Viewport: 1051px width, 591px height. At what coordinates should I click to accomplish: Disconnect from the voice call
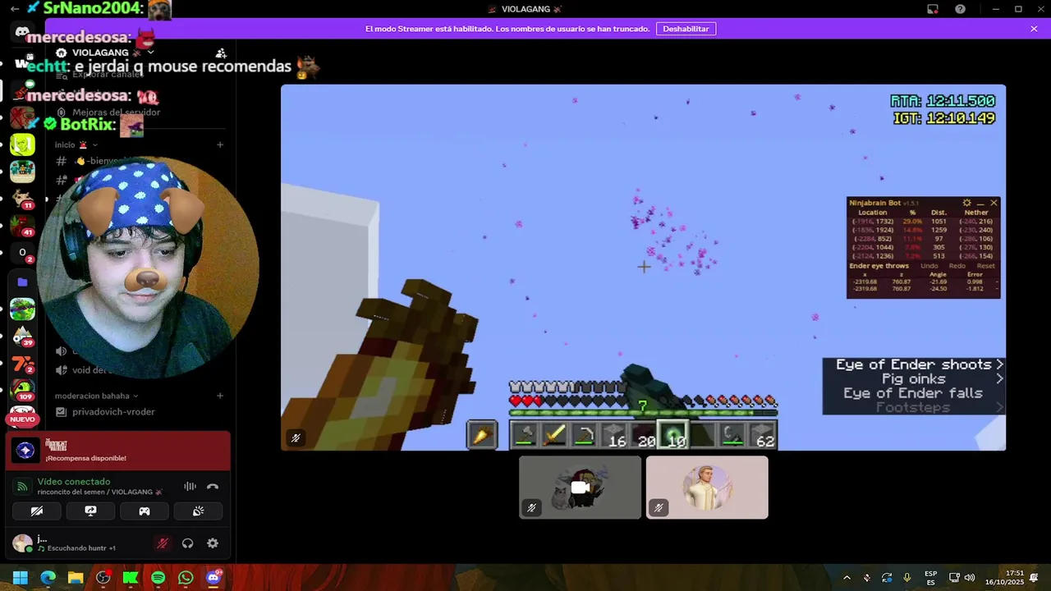pos(213,486)
